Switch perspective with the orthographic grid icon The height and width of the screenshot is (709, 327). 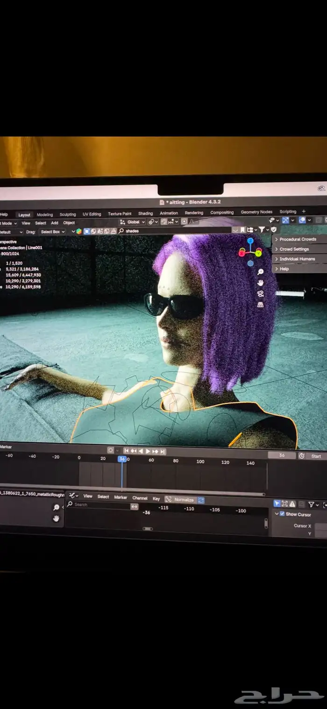(260, 305)
